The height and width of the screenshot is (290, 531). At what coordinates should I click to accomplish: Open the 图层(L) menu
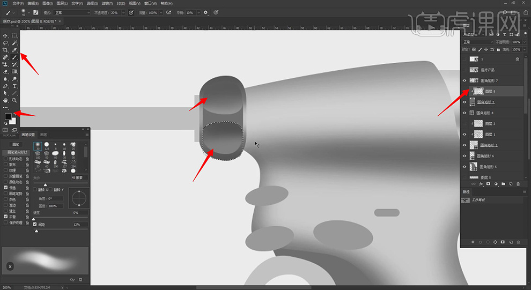(x=62, y=3)
